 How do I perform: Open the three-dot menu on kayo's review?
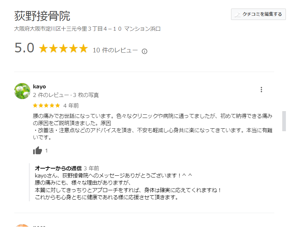tap(261, 89)
